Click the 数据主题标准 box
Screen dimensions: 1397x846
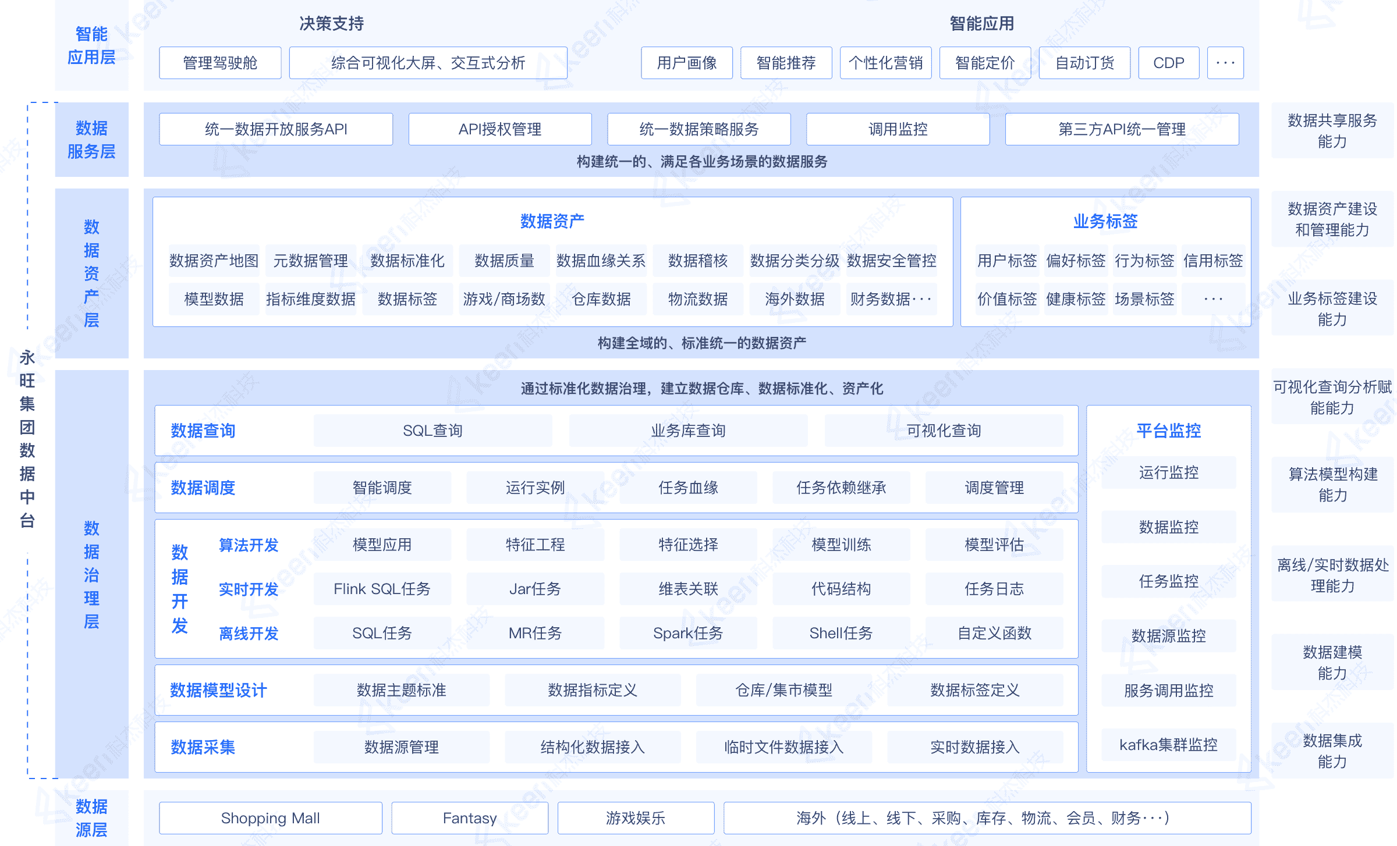pos(402,690)
